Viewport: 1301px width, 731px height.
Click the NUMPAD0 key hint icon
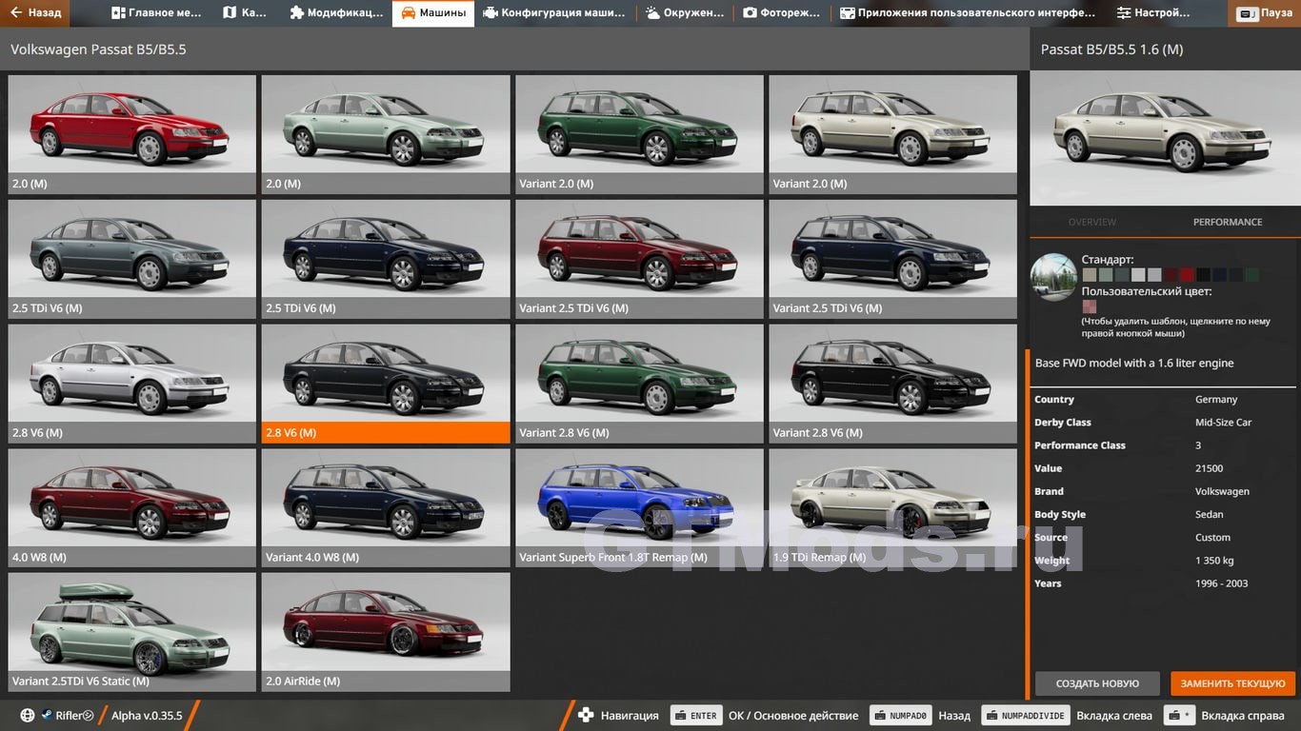(x=901, y=716)
